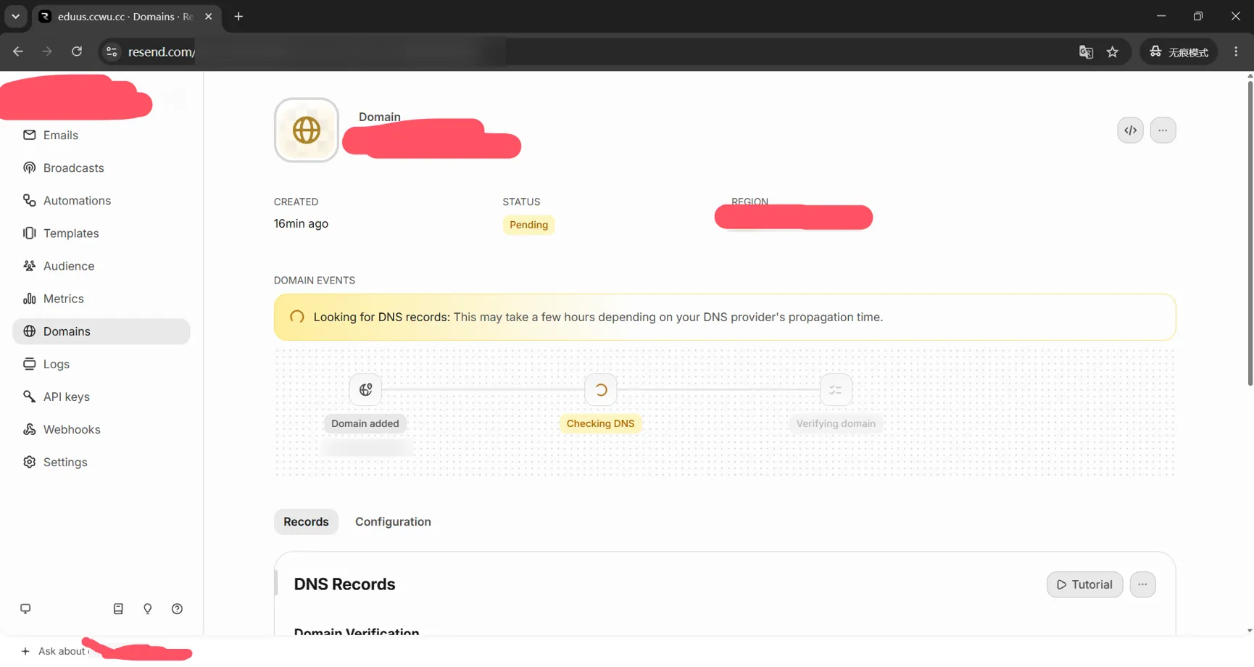Click the Ask about plus button

25,651
